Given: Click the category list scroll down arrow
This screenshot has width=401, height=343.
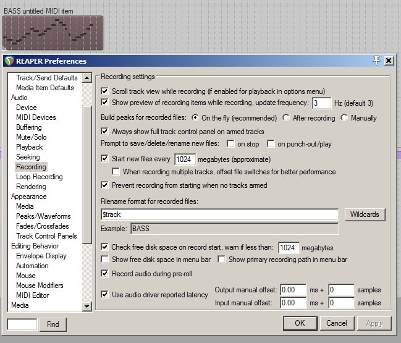Looking at the screenshot, I should 87,306.
